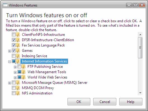
Task: Uncheck DFSR-Infrastructure-ClientEdition feature
Action: (14, 40)
